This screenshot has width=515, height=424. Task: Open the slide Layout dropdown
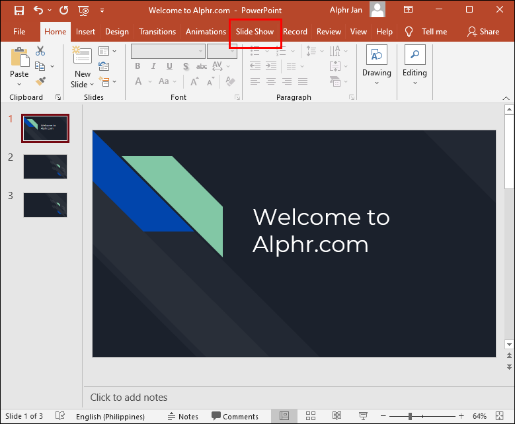[107, 51]
